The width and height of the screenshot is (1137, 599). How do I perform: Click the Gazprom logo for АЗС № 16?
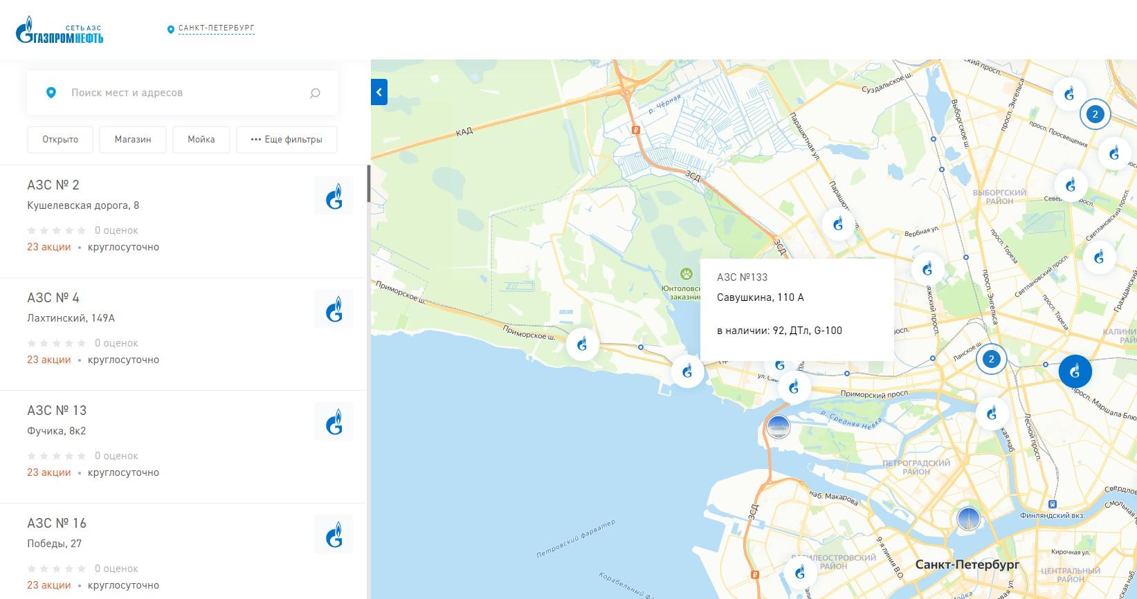(x=334, y=534)
